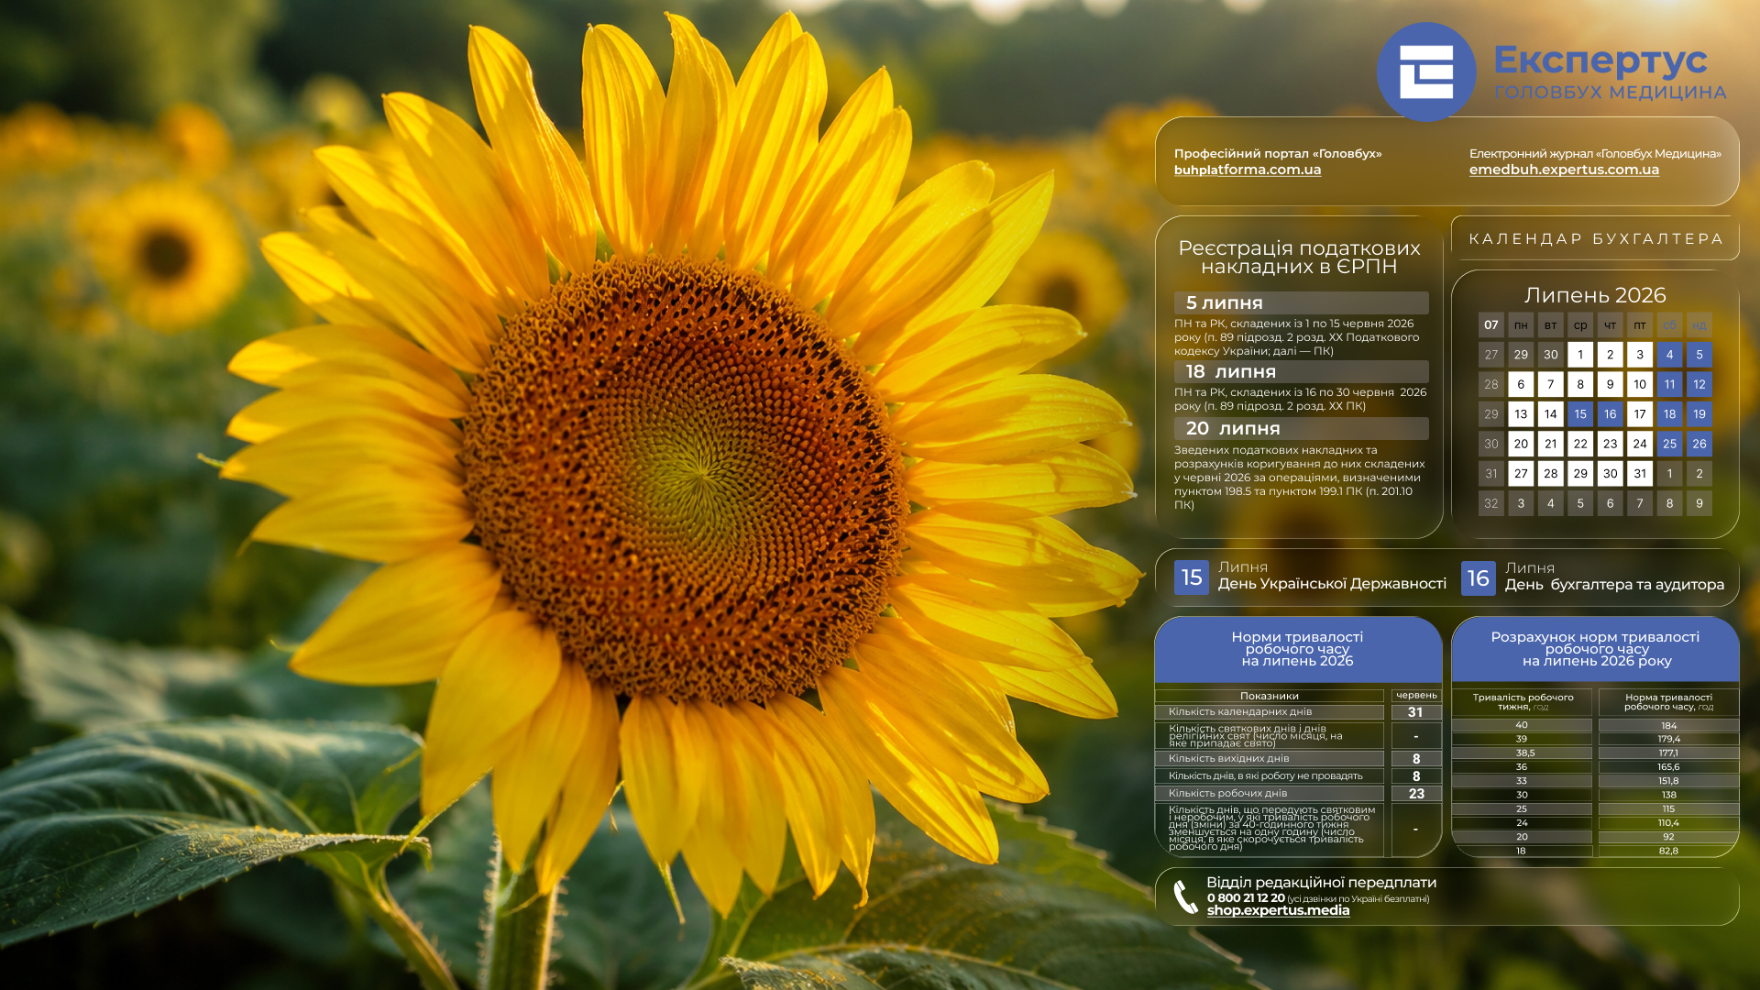Click the 20 липня deadline heading

tap(1302, 429)
